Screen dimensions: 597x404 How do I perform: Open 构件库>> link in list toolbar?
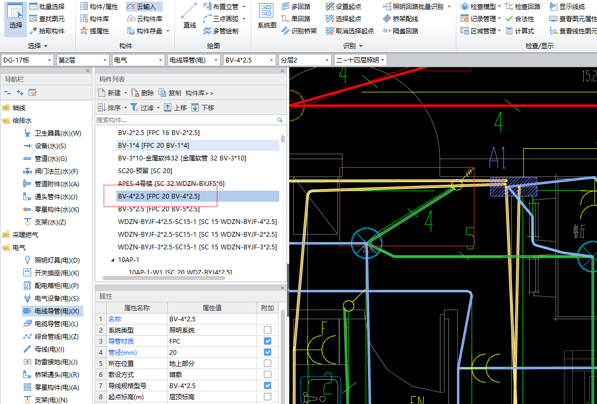199,93
